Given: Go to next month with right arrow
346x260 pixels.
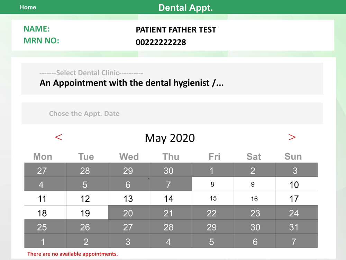Looking at the screenshot, I should tap(292, 137).
